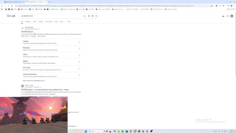Open the Google apps grid

(228, 16)
